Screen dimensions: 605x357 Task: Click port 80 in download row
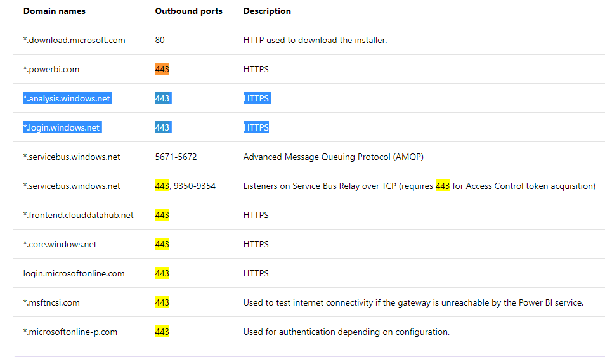pyautogui.click(x=160, y=40)
